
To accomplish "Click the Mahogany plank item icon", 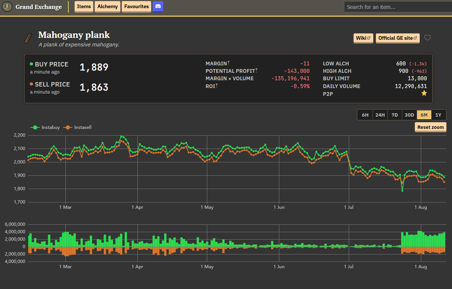I will pyautogui.click(x=29, y=38).
